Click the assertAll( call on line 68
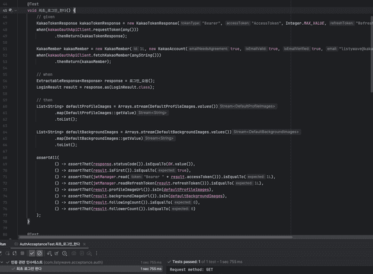 click(47, 157)
